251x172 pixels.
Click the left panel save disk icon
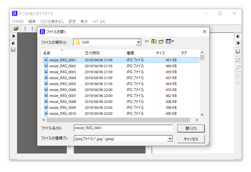click(13, 50)
